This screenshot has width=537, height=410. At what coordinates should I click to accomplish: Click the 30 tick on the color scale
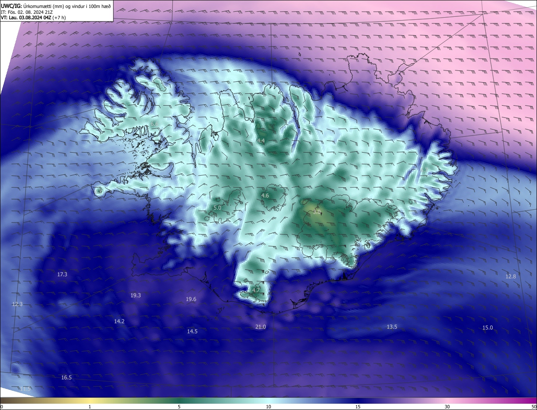(x=447, y=407)
